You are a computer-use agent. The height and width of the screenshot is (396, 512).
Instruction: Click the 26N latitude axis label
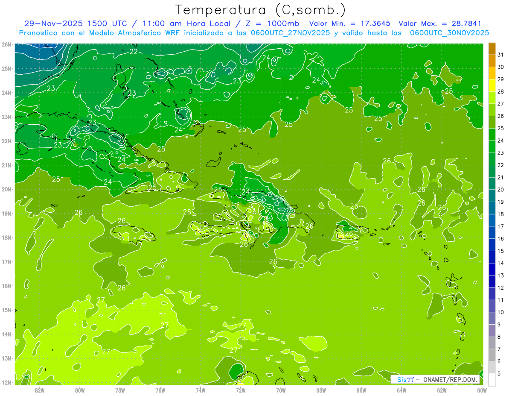(x=6, y=44)
